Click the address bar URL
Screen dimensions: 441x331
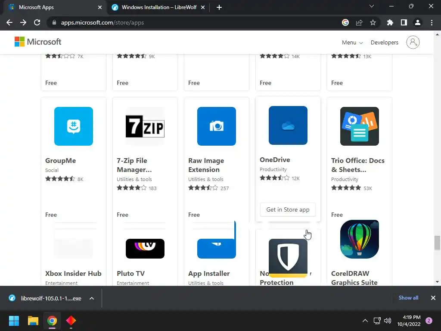(x=102, y=22)
